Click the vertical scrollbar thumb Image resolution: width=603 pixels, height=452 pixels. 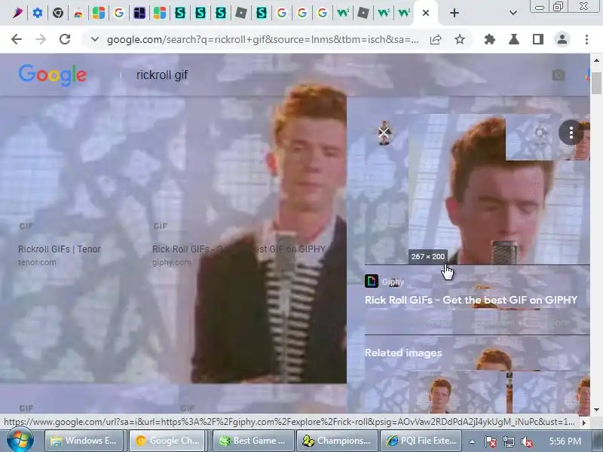(x=596, y=83)
